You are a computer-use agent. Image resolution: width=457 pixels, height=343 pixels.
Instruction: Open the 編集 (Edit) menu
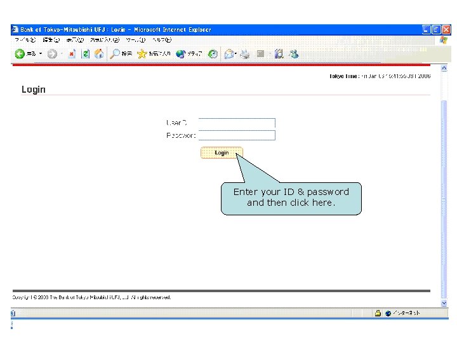pos(51,40)
